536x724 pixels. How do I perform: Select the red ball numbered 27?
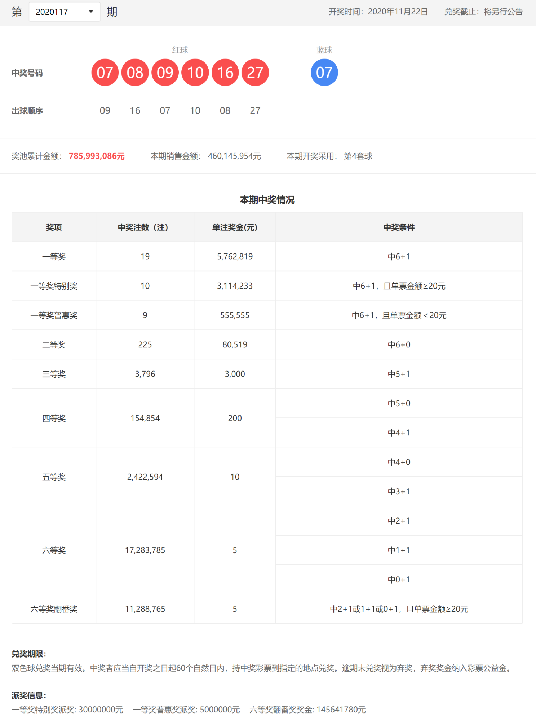click(x=255, y=73)
